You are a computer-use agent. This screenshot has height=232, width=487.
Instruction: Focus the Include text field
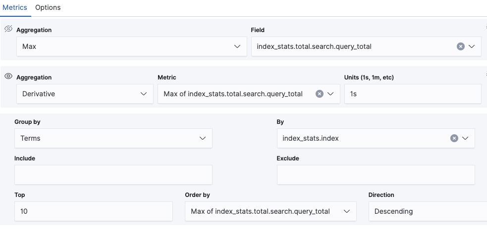tap(113, 175)
